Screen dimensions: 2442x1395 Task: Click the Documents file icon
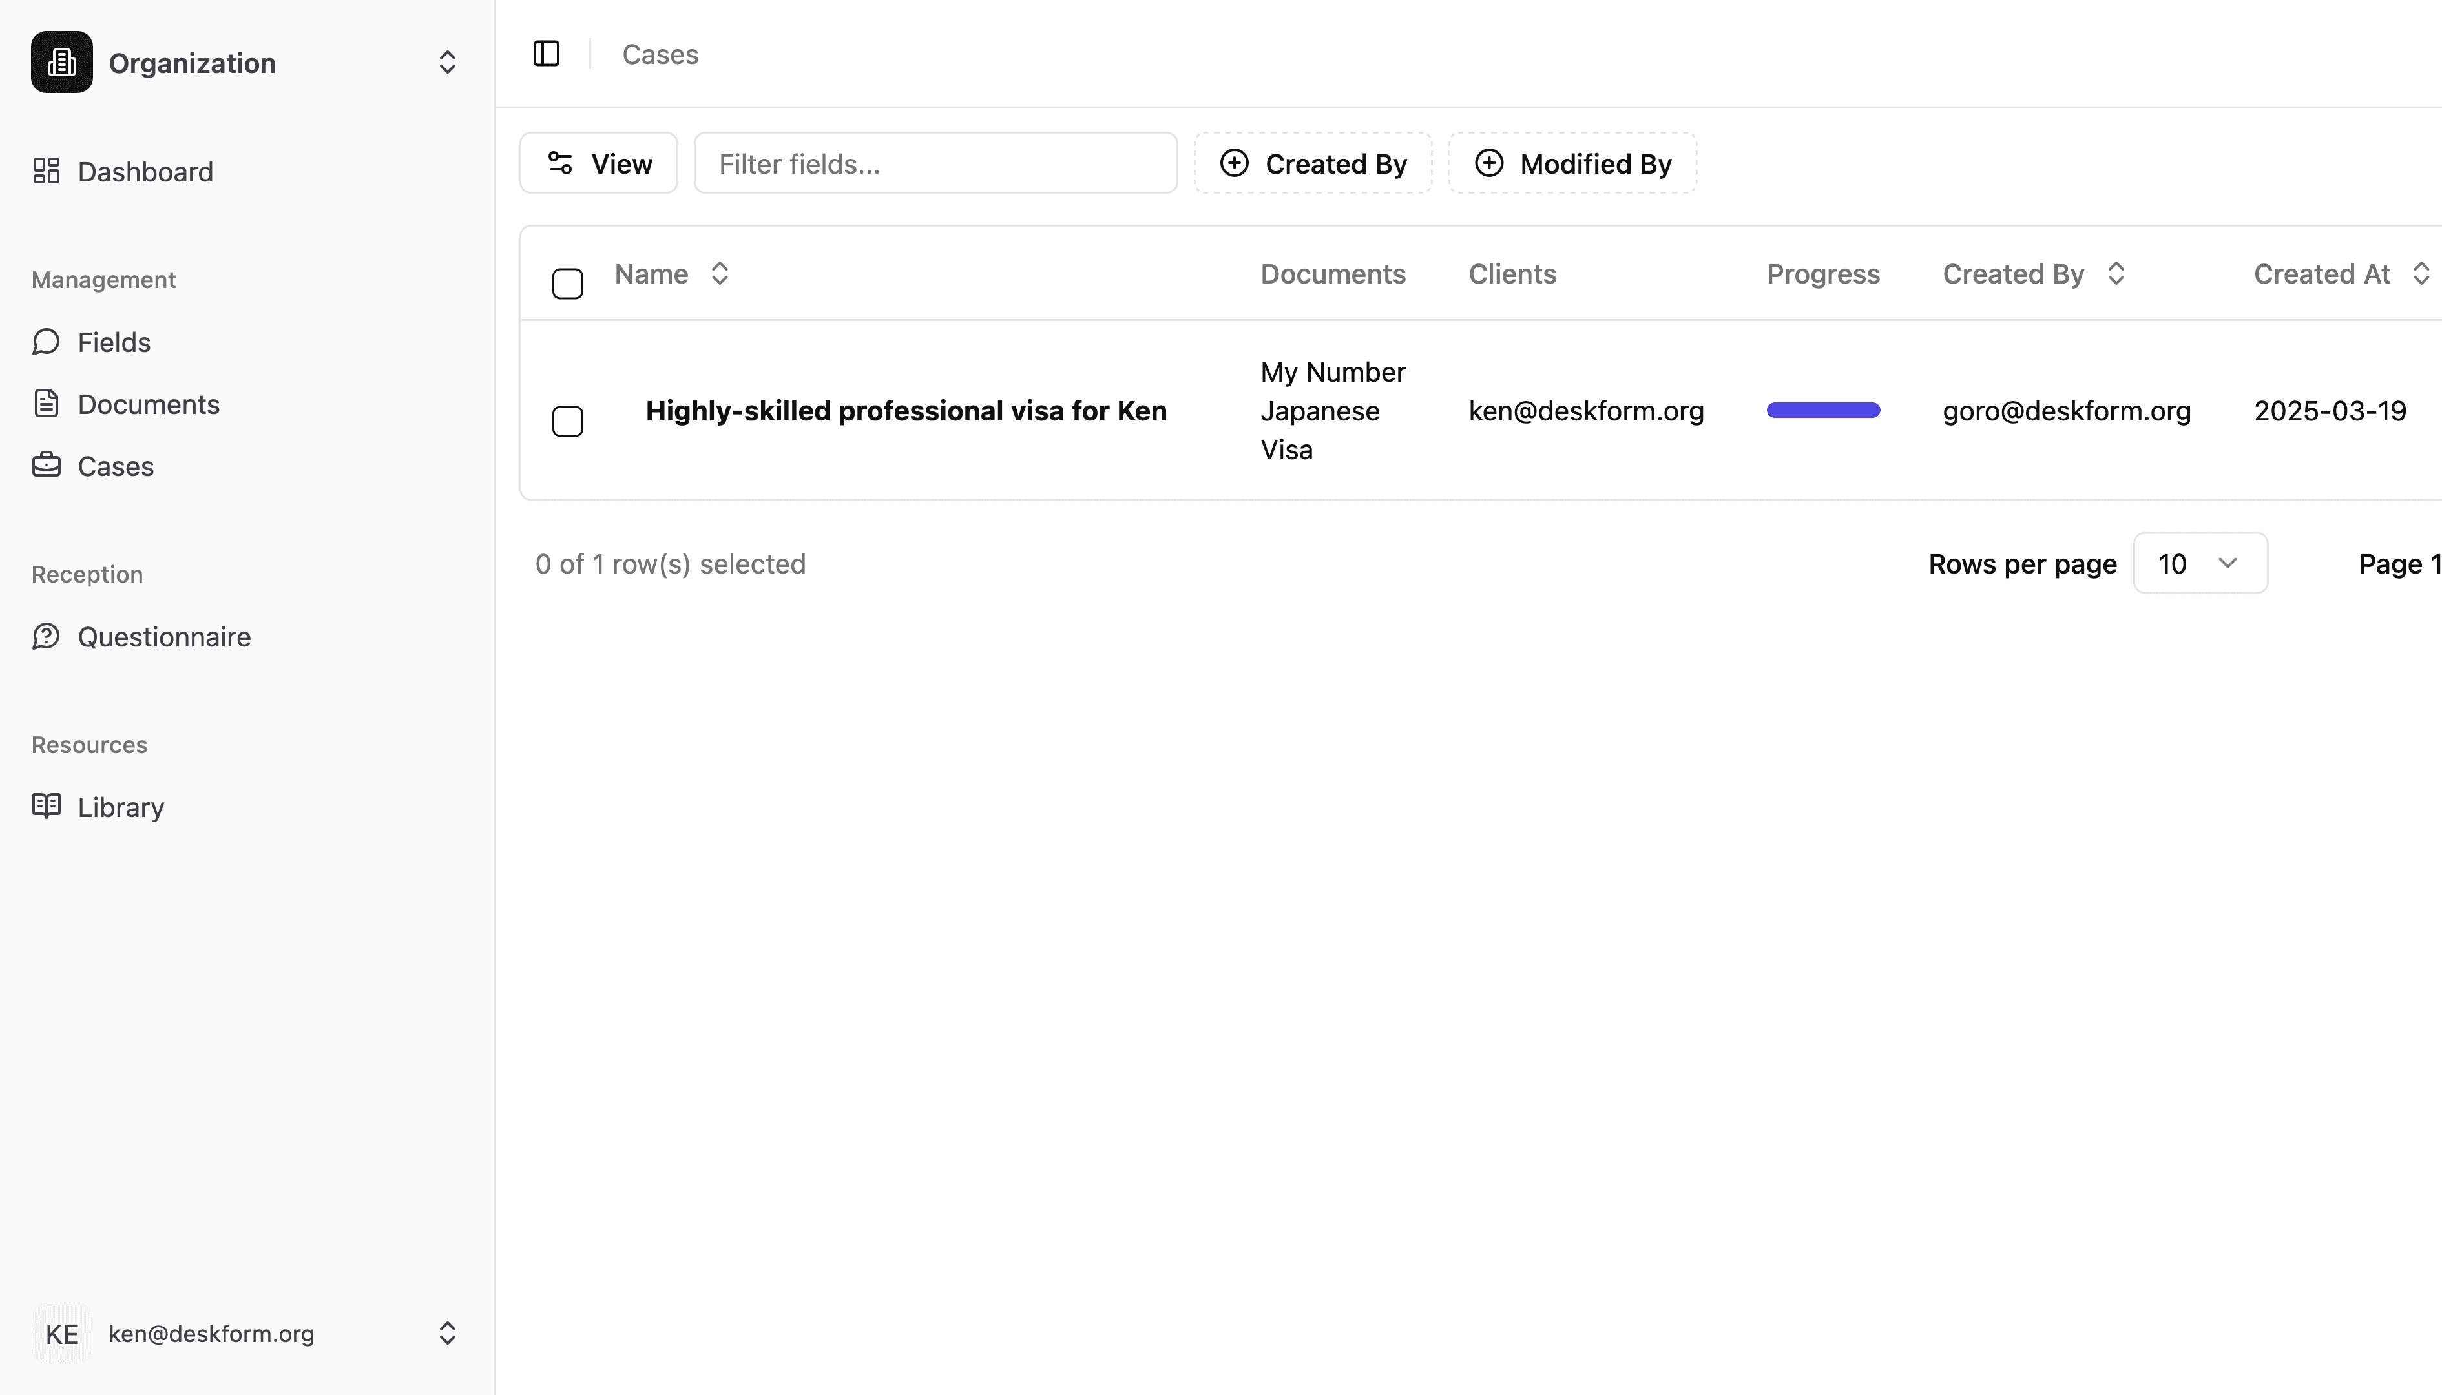coord(46,404)
